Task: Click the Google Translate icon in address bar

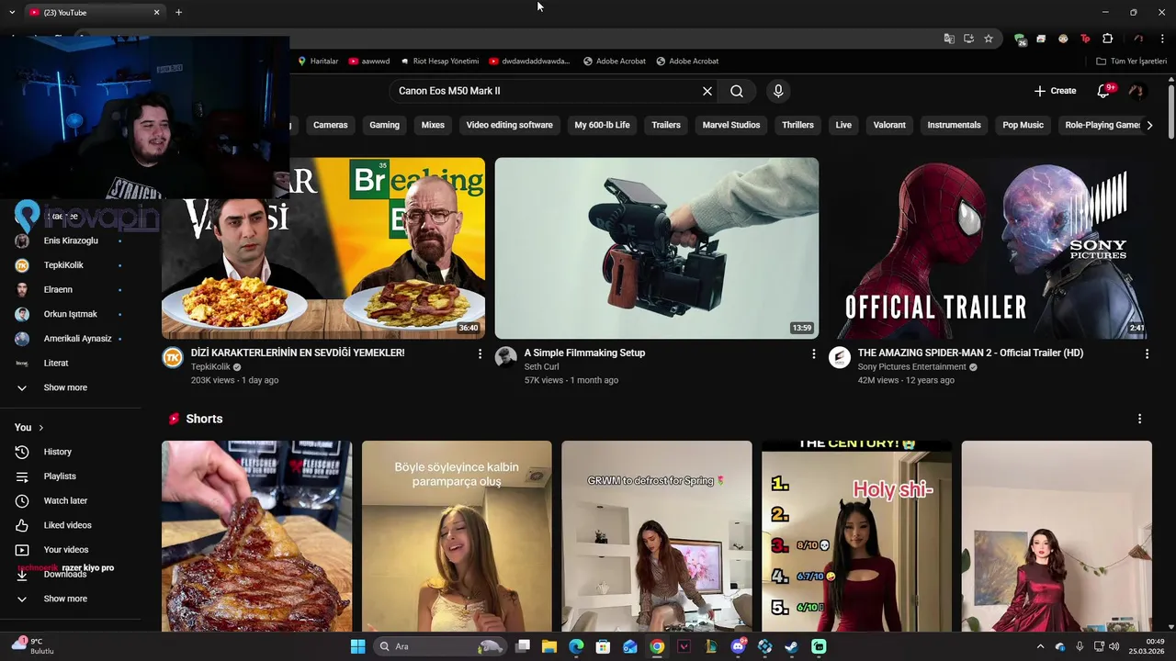Action: 949,39
